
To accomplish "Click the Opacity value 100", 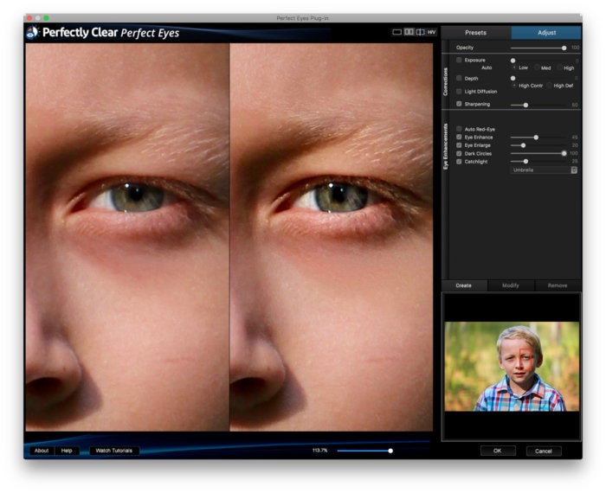I will tap(575, 48).
